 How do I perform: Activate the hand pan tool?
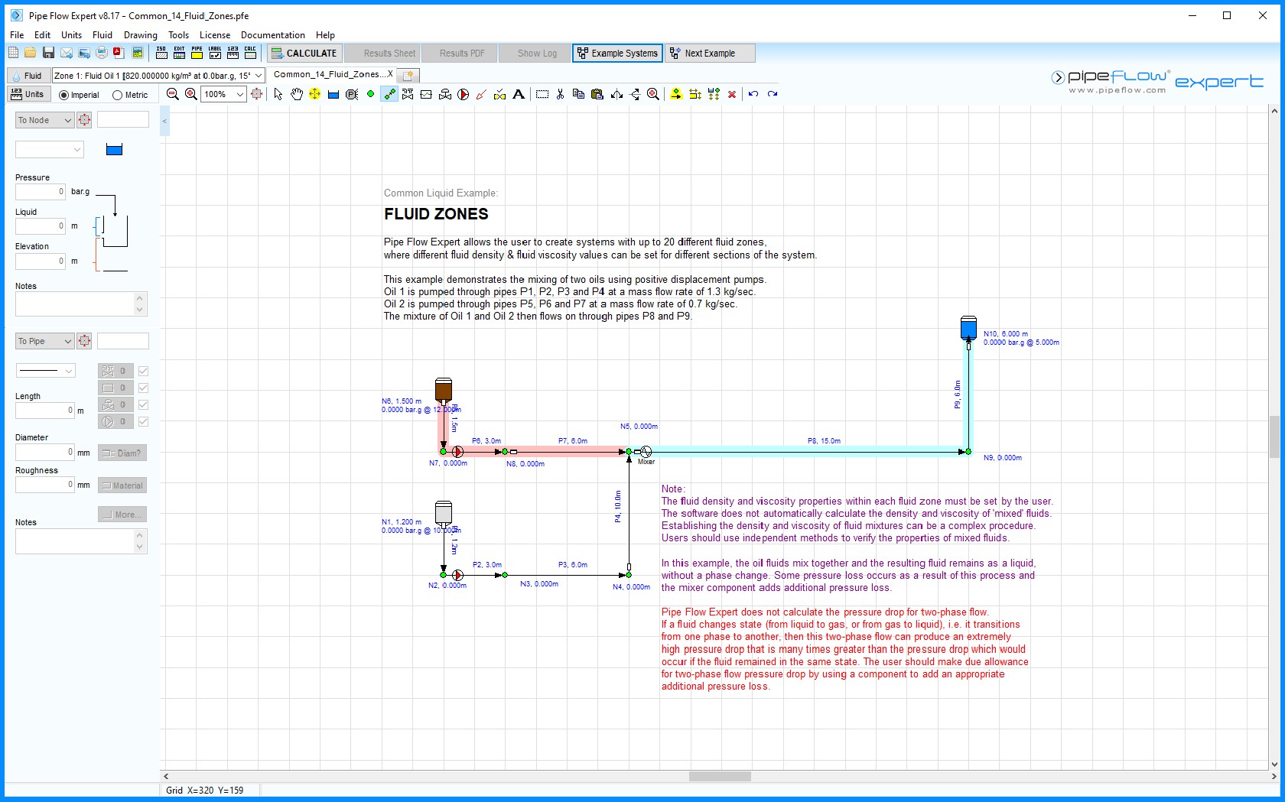296,94
